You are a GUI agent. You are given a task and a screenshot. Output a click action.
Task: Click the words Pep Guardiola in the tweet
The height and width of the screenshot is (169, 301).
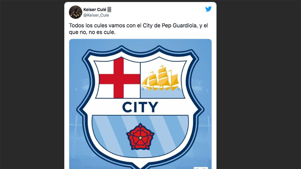179,26
